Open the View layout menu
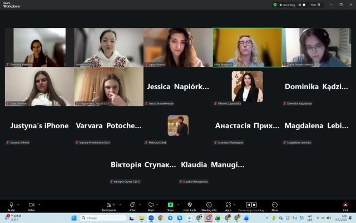The height and width of the screenshot is (223, 356). coord(314,4)
